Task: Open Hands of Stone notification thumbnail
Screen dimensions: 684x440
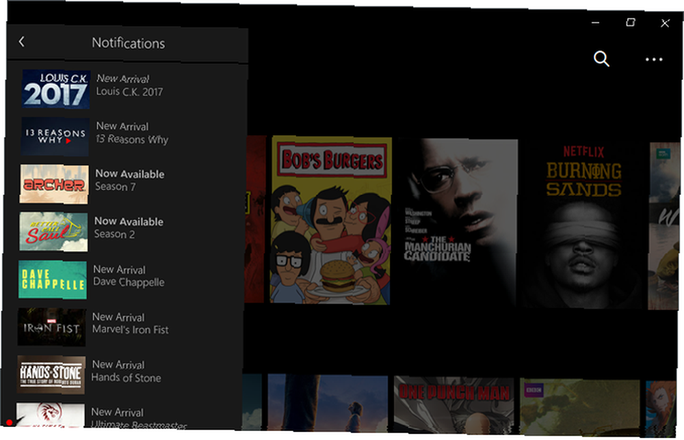Action: point(51,374)
